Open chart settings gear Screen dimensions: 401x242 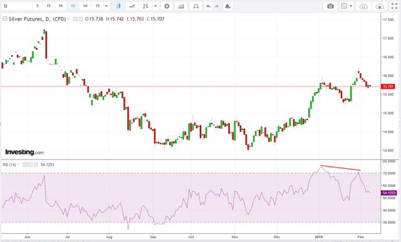click(167, 6)
